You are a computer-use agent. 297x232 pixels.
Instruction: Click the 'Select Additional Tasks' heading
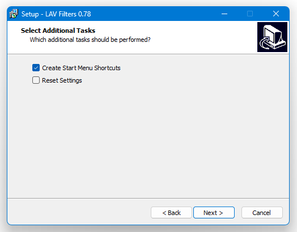[x=58, y=31]
